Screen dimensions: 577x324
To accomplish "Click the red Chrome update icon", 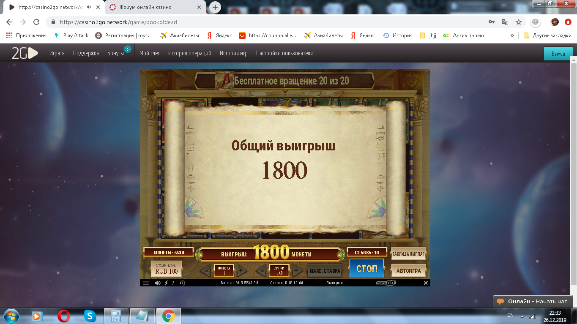I will tap(568, 22).
